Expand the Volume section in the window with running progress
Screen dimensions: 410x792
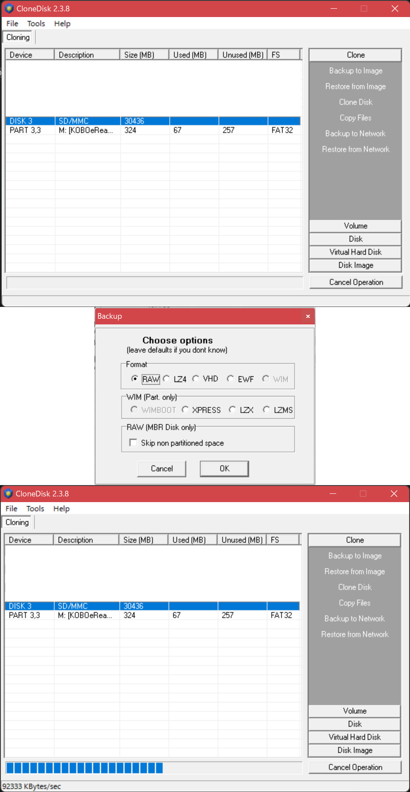coord(355,711)
